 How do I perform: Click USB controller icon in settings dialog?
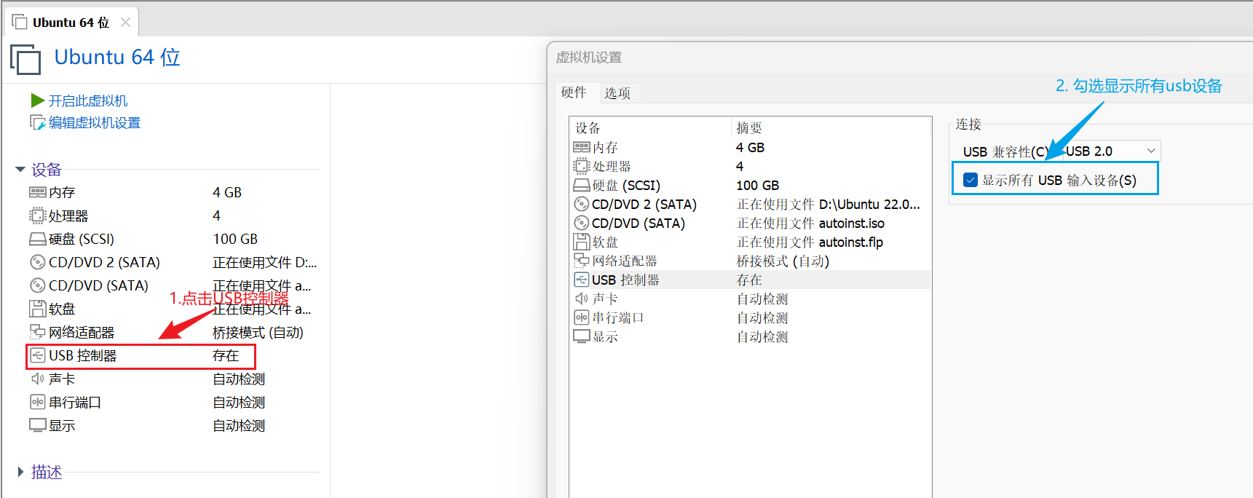click(582, 280)
